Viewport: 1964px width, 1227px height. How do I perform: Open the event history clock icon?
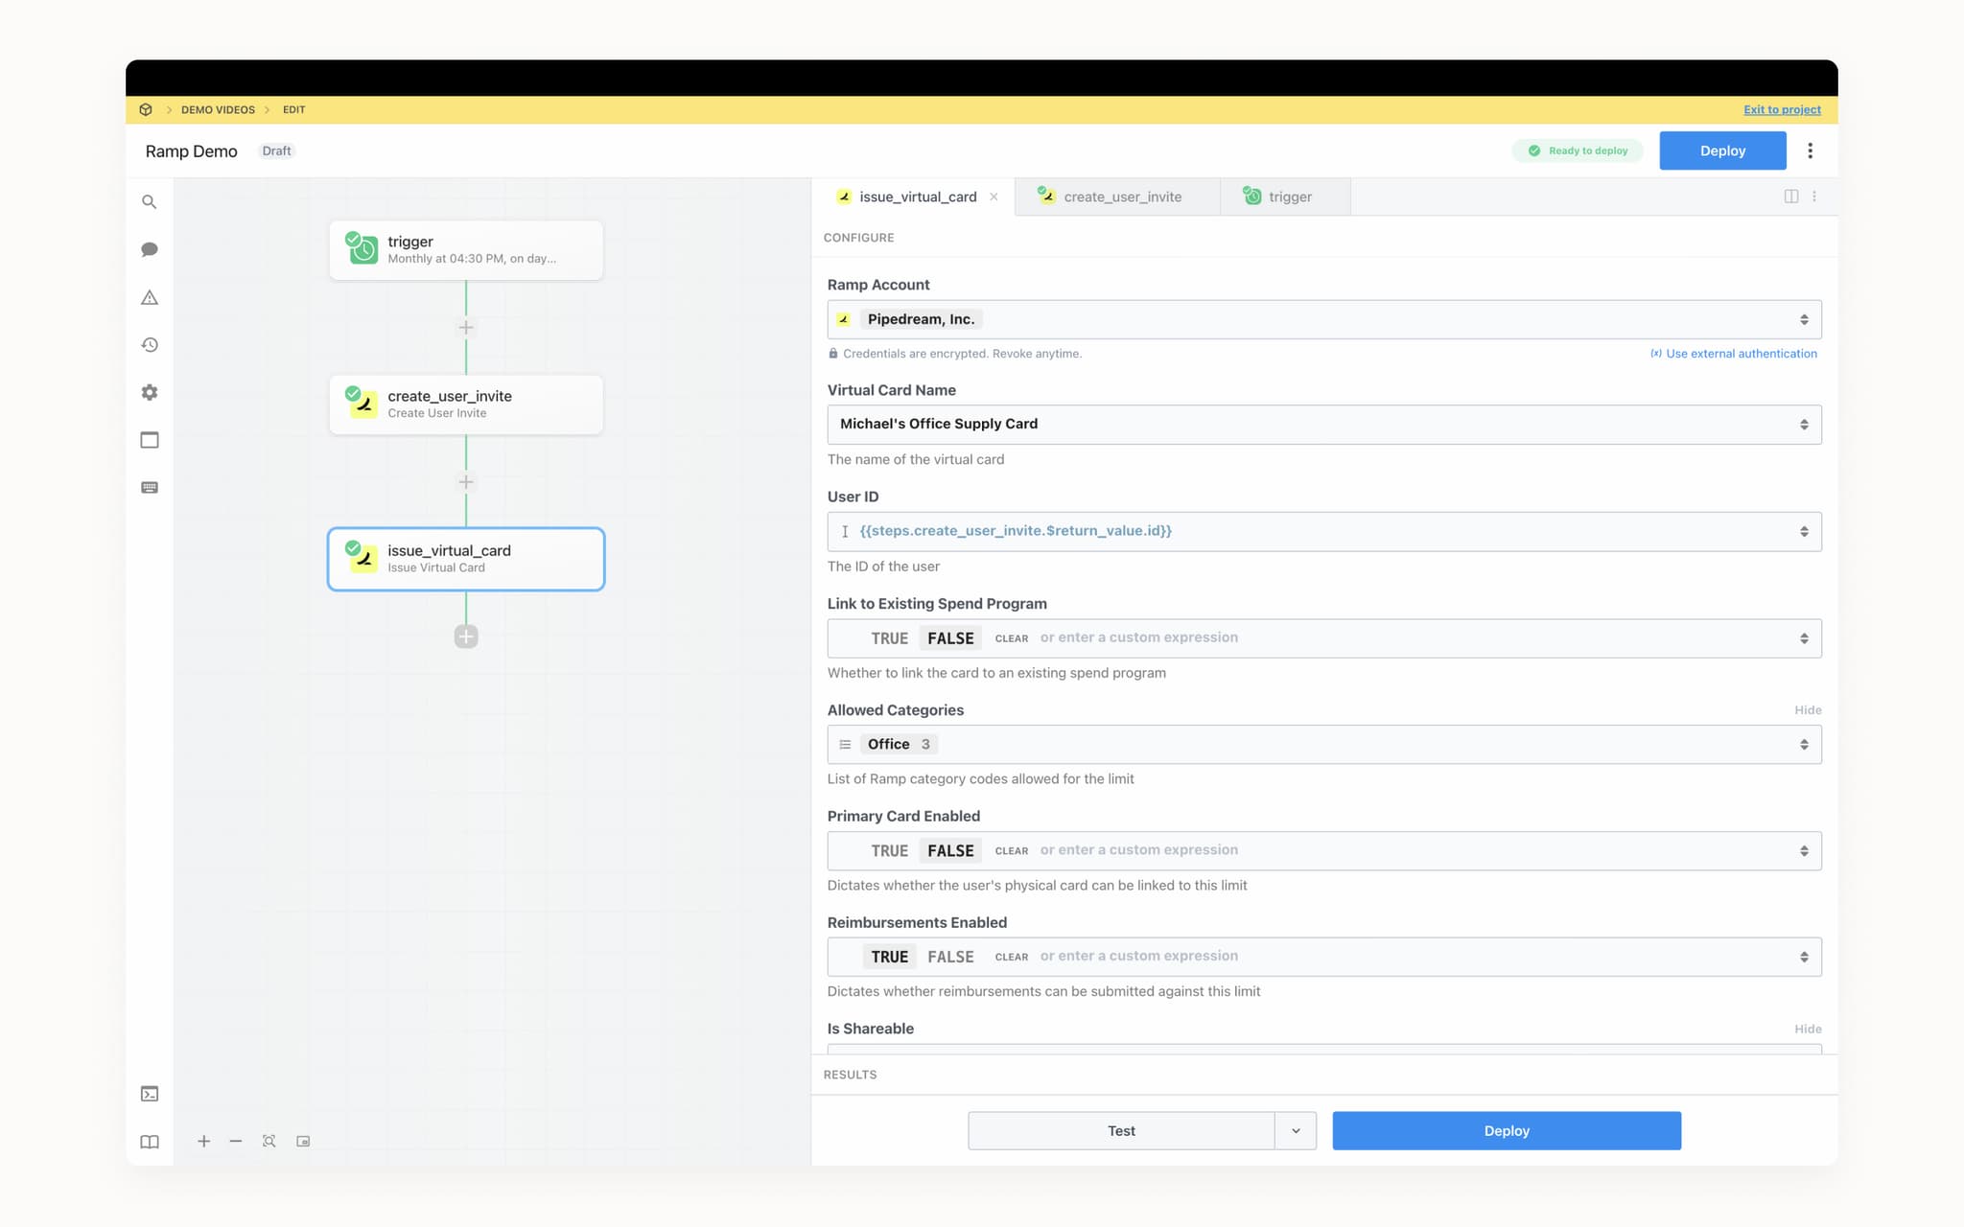click(149, 345)
